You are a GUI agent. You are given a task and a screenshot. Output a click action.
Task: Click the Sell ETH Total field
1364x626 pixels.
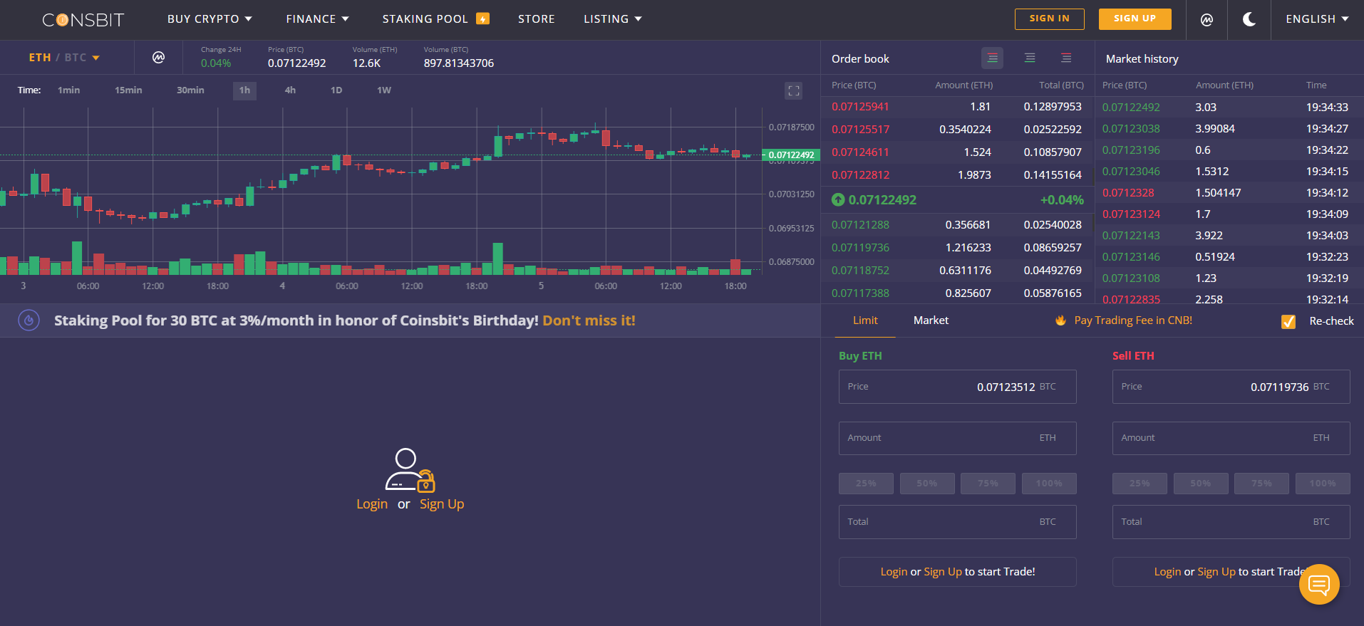coord(1231,522)
